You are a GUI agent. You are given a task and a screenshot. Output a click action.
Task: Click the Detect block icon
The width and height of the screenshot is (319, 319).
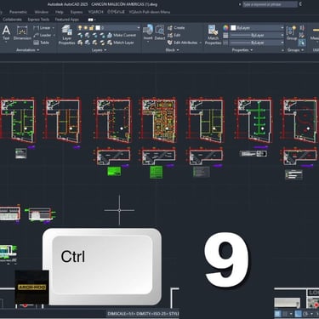tap(160, 32)
